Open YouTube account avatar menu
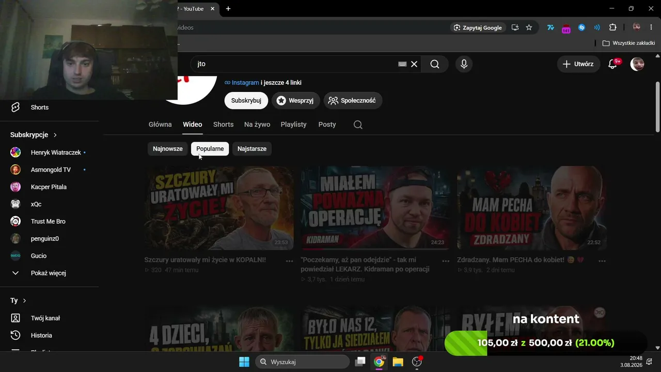This screenshot has height=372, width=661. (x=637, y=64)
